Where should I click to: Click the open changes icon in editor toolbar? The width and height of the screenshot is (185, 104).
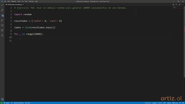[x=173, y=5]
